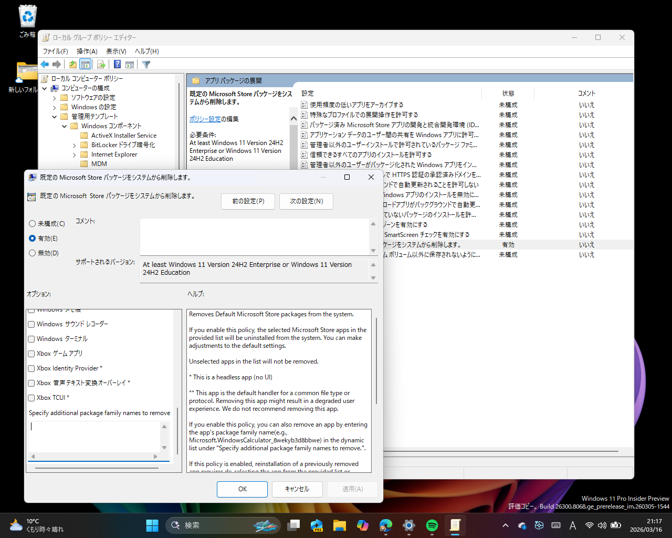
Task: Show hidden icons chevron in system tray
Action: (x=505, y=525)
